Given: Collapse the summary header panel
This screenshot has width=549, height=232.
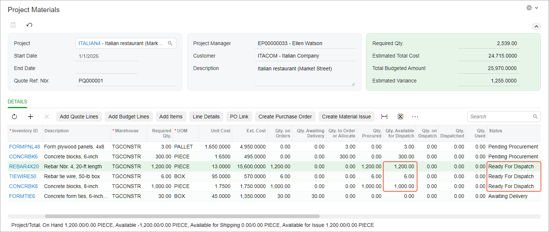Looking at the screenshot, I should click(x=537, y=26).
